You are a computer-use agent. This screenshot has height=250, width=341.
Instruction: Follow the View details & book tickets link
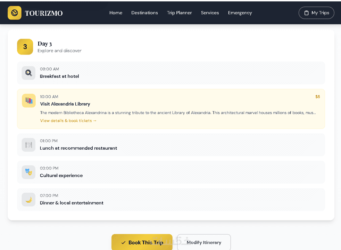coord(68,120)
